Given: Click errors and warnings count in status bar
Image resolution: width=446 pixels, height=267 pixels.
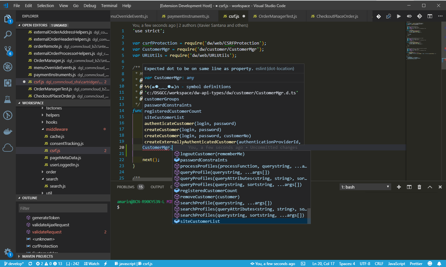Looking at the screenshot, I should tap(49, 264).
